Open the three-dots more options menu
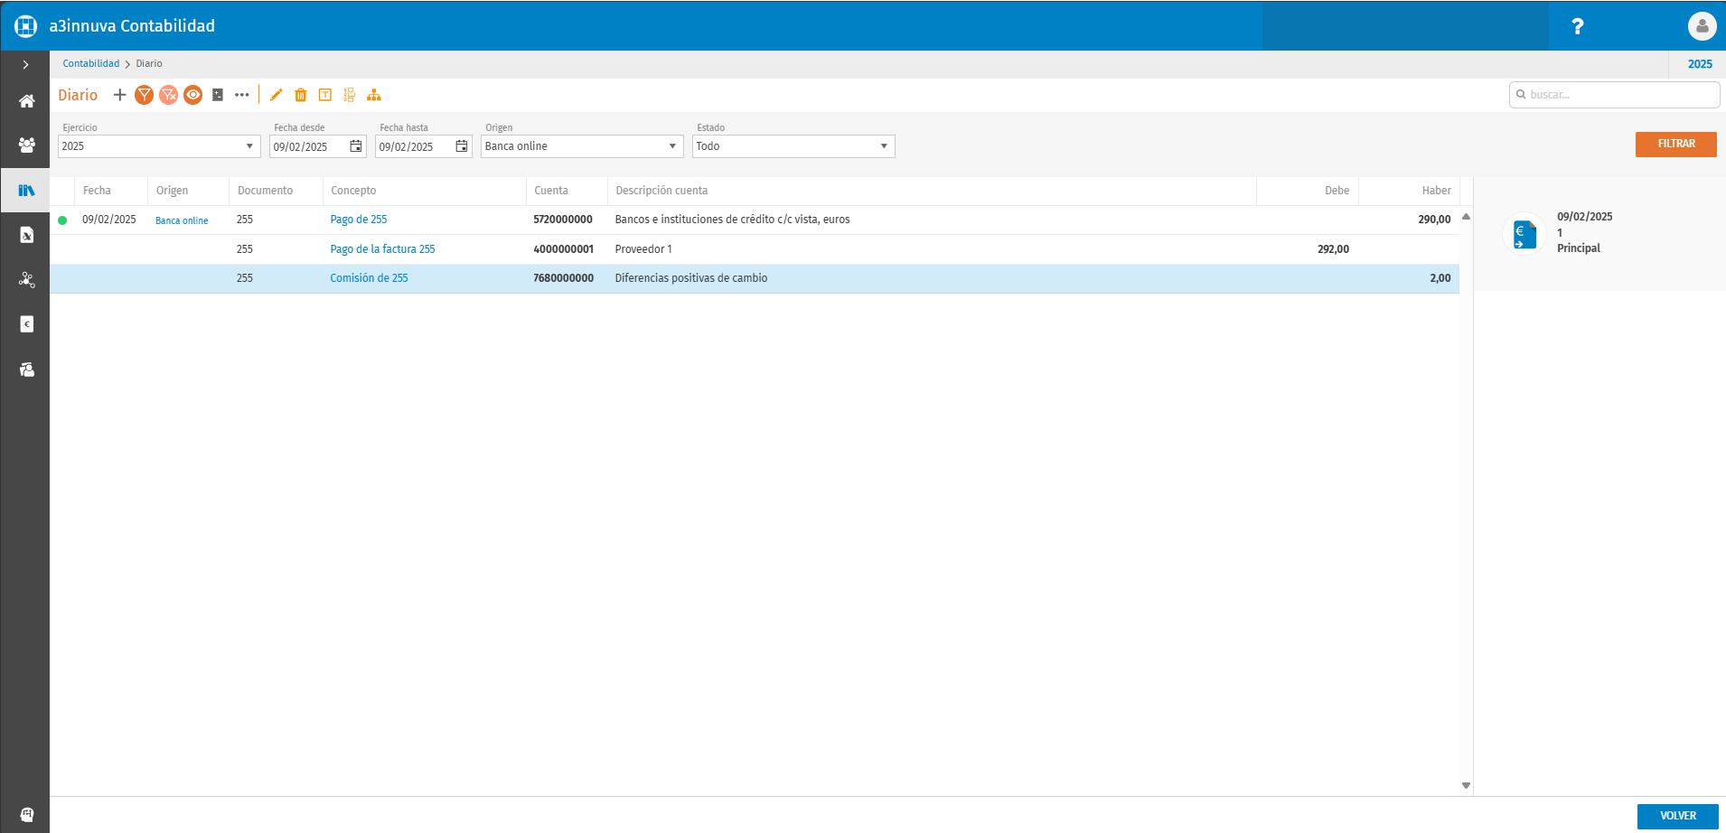 coord(241,95)
